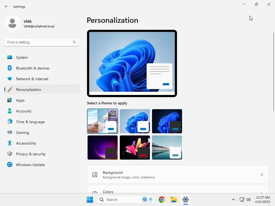The height and width of the screenshot is (206, 275).
Task: Go back using the arrow in the title bar
Action: (6, 6)
